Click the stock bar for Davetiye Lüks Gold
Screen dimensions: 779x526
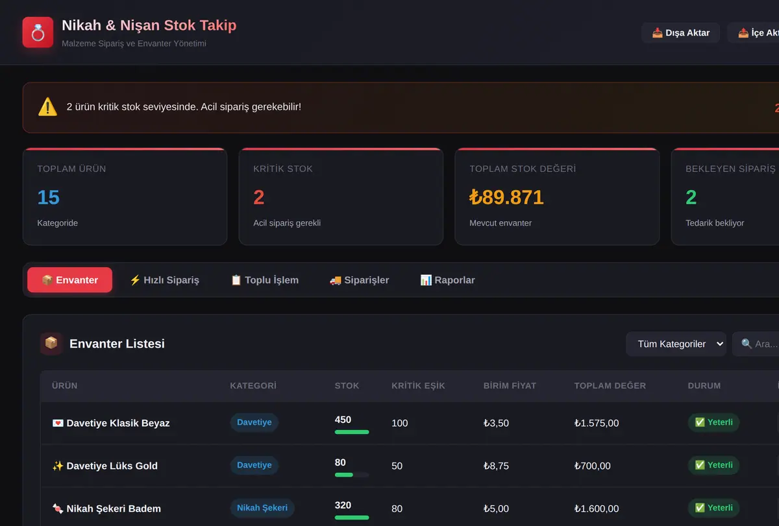pos(352,475)
